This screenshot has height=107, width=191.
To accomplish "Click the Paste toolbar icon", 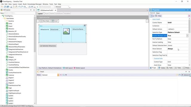I will click(16, 7).
